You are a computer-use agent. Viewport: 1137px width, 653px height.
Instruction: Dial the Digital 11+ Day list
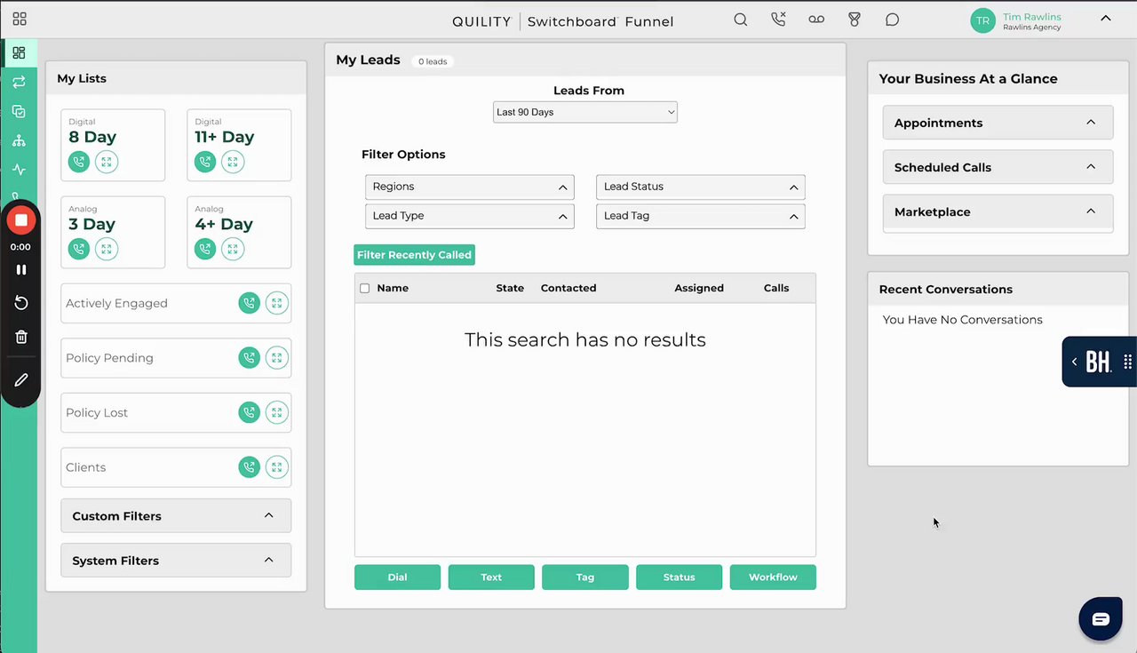(x=205, y=162)
